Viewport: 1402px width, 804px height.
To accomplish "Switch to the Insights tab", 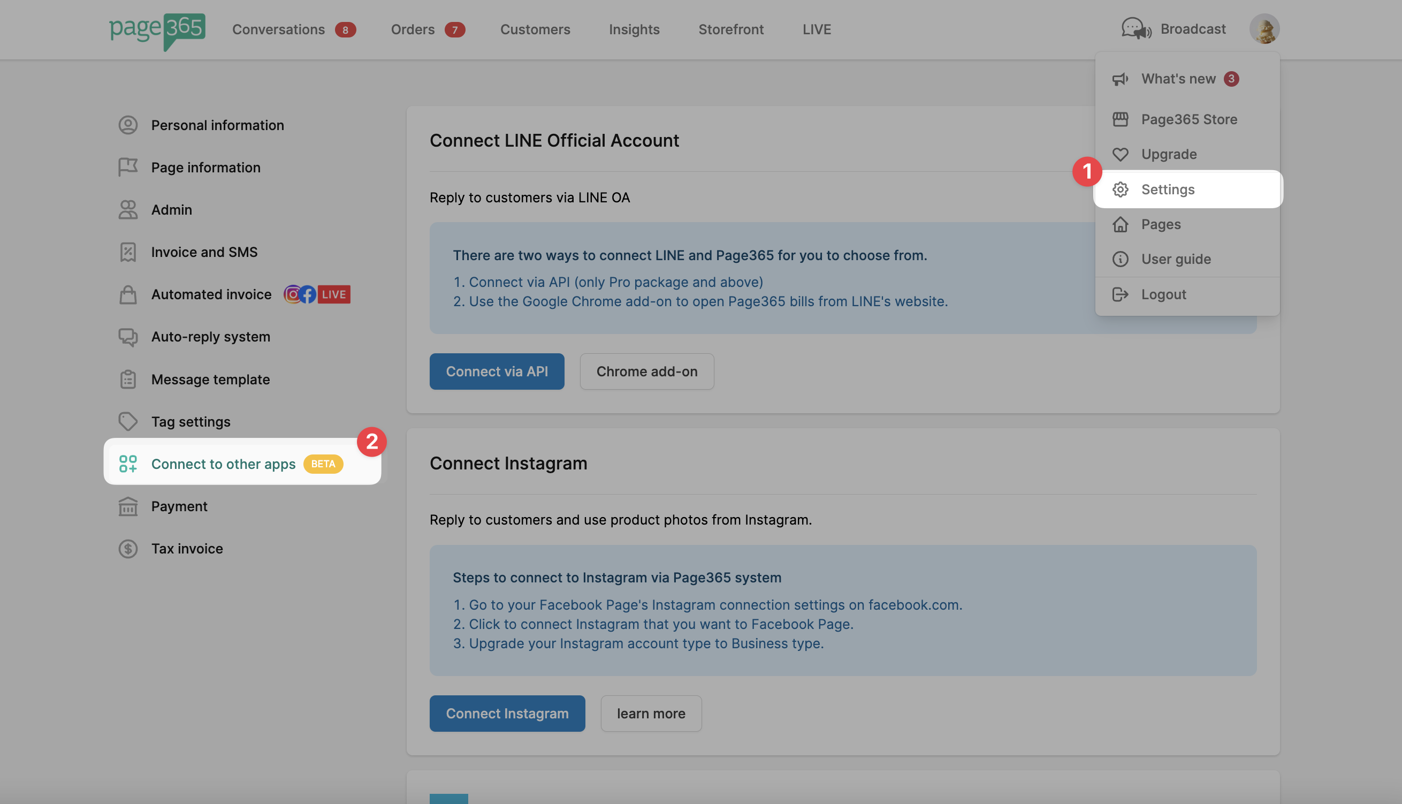I will 634,29.
